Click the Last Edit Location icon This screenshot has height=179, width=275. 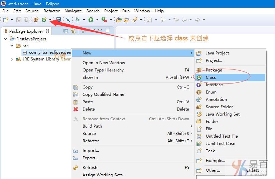176,20
